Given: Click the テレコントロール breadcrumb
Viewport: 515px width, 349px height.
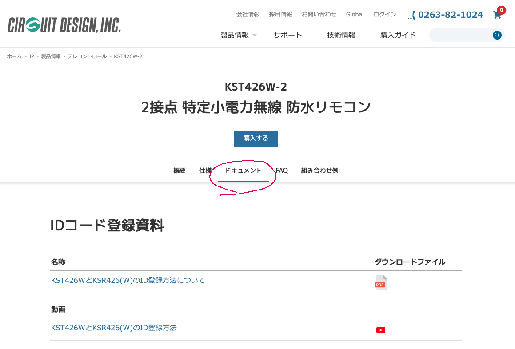Looking at the screenshot, I should point(88,56).
